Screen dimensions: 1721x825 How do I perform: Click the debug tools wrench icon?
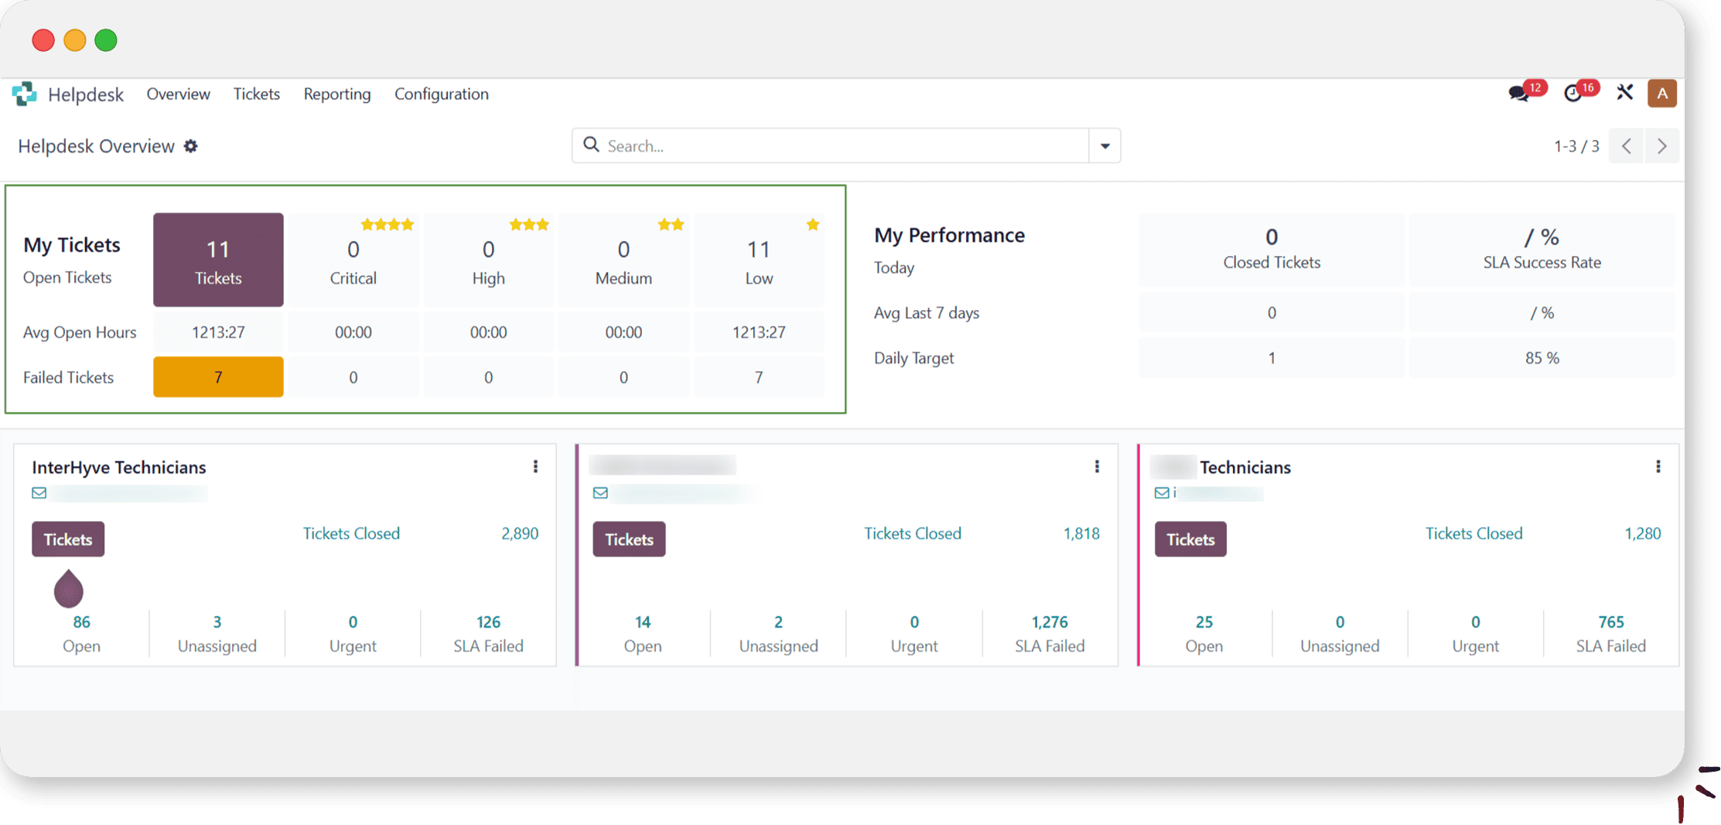tap(1624, 93)
